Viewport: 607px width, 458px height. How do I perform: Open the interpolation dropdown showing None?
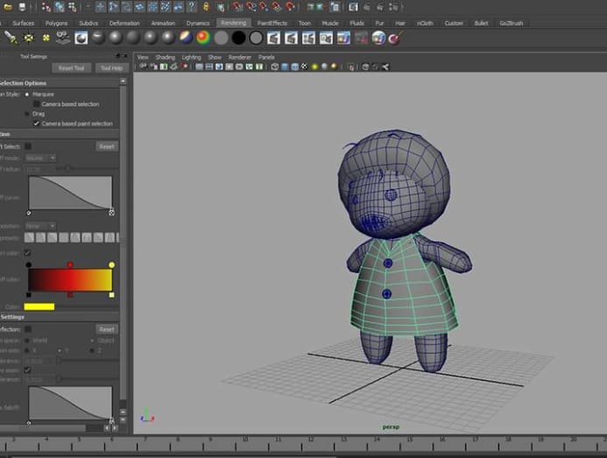click(x=40, y=225)
